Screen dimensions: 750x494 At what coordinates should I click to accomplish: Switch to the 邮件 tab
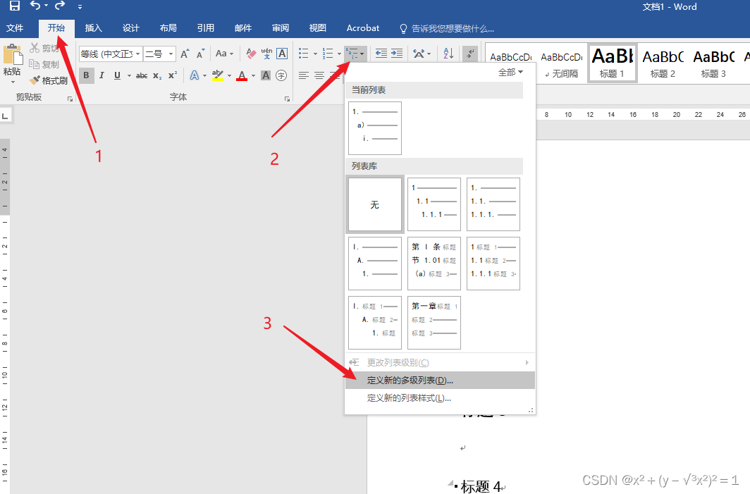pos(243,28)
